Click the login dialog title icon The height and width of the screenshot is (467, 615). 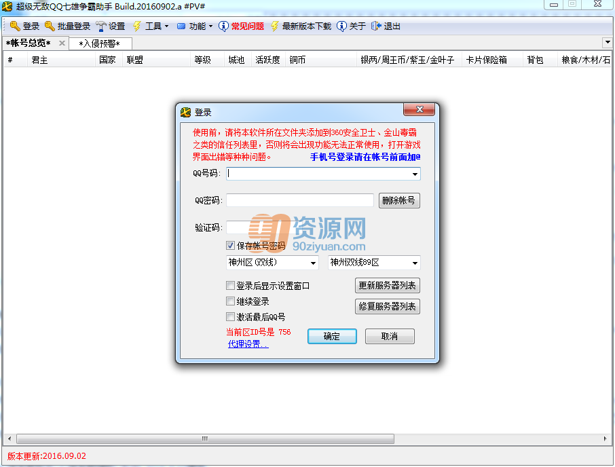tap(185, 113)
